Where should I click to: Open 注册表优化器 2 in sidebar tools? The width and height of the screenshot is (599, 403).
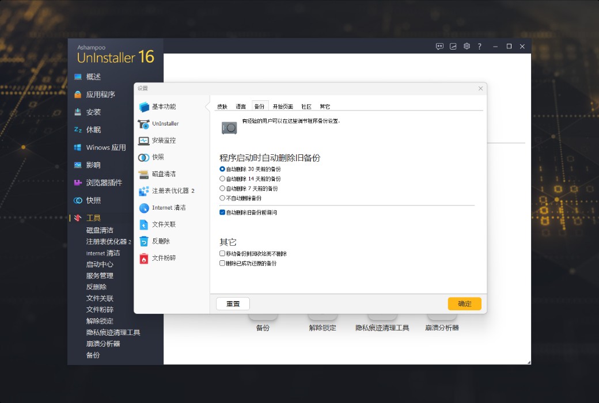(108, 242)
